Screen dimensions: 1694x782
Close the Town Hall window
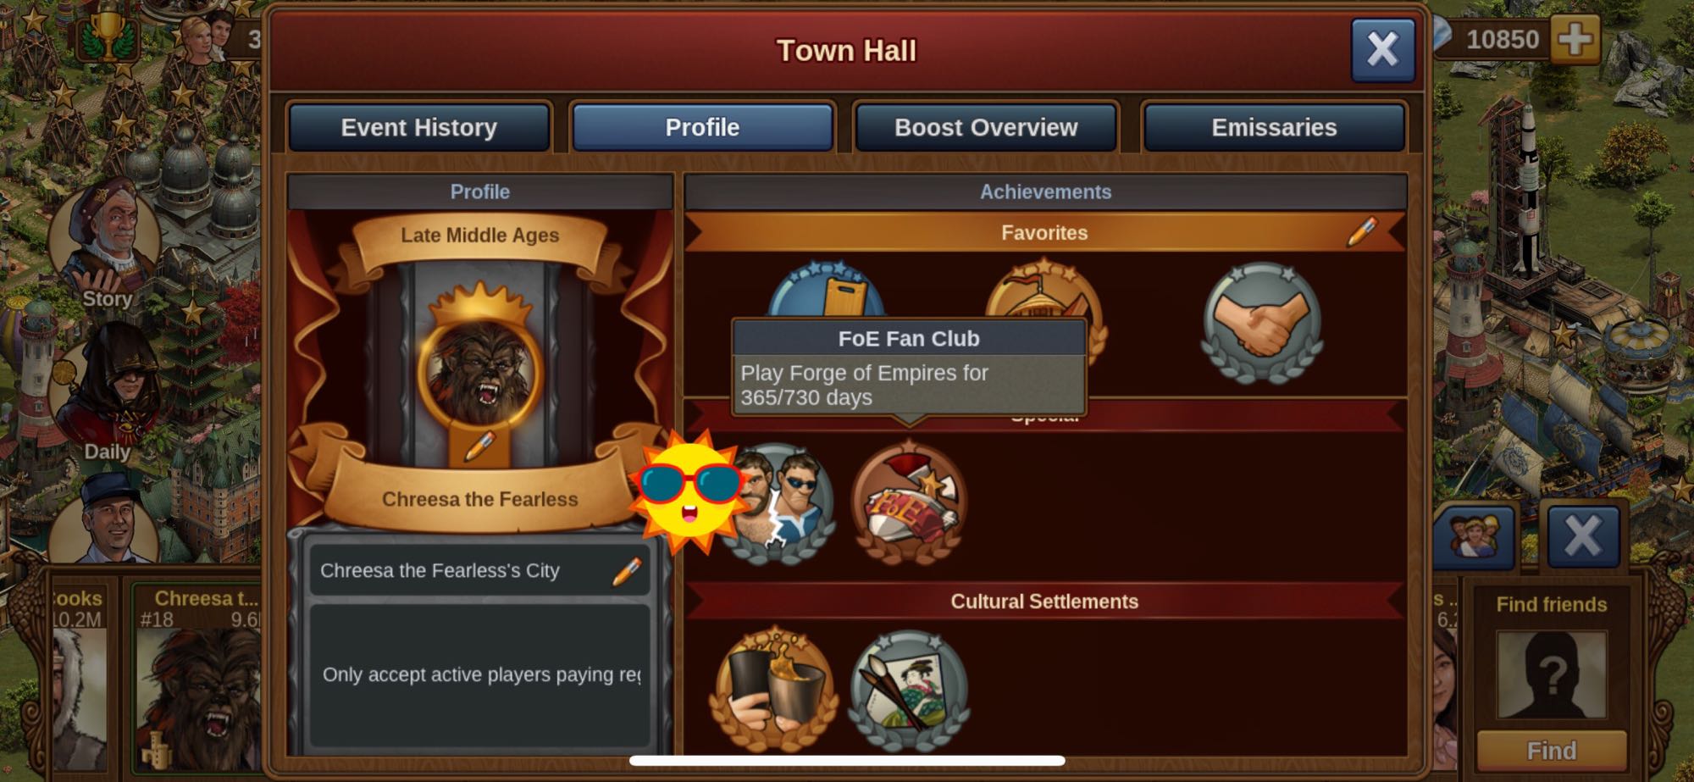(x=1382, y=50)
